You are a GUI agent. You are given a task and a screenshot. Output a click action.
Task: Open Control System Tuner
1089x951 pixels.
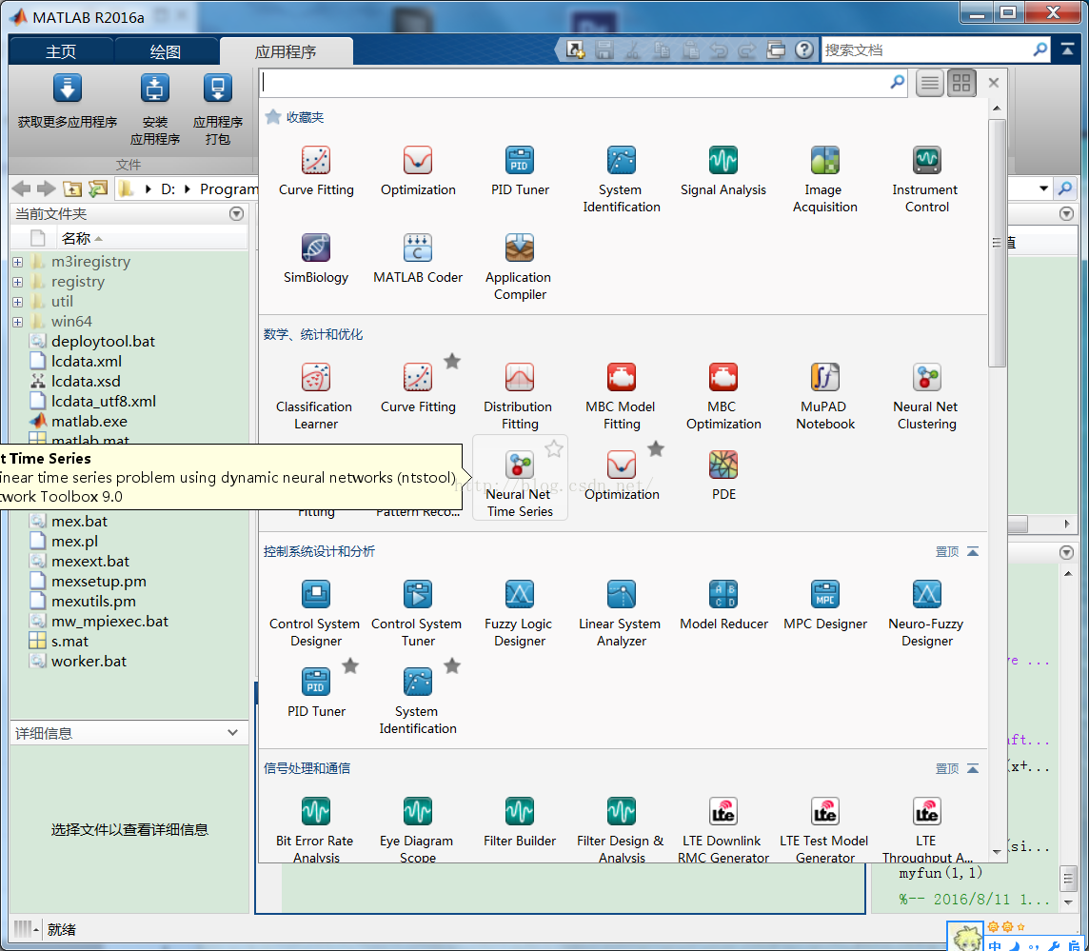[418, 613]
